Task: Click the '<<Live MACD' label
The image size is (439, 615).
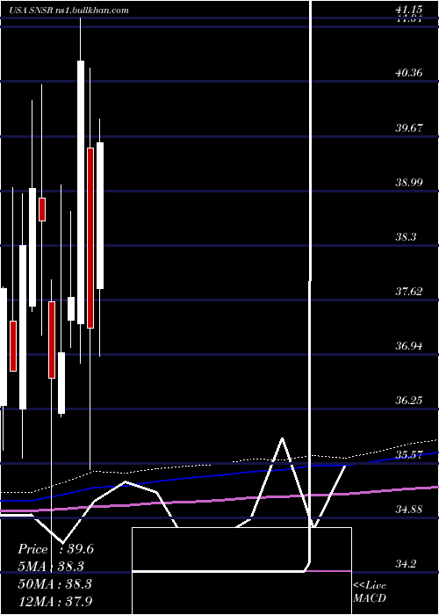Action: [370, 591]
